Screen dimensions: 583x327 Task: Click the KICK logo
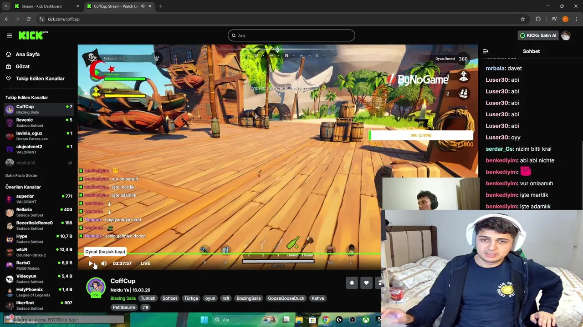click(33, 35)
